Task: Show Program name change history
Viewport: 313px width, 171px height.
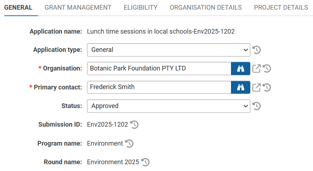Action: point(129,143)
